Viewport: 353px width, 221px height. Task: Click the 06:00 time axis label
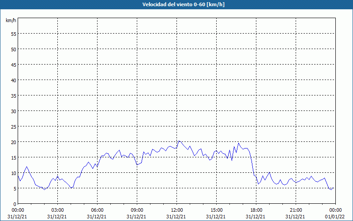pyautogui.click(x=97, y=210)
